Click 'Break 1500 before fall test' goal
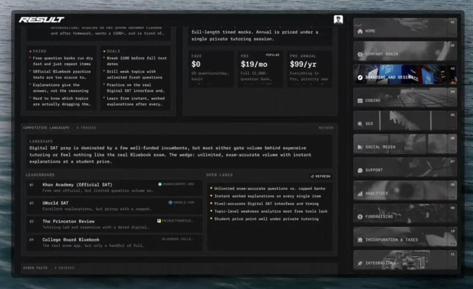This screenshot has height=289, width=473. pyautogui.click(x=135, y=61)
